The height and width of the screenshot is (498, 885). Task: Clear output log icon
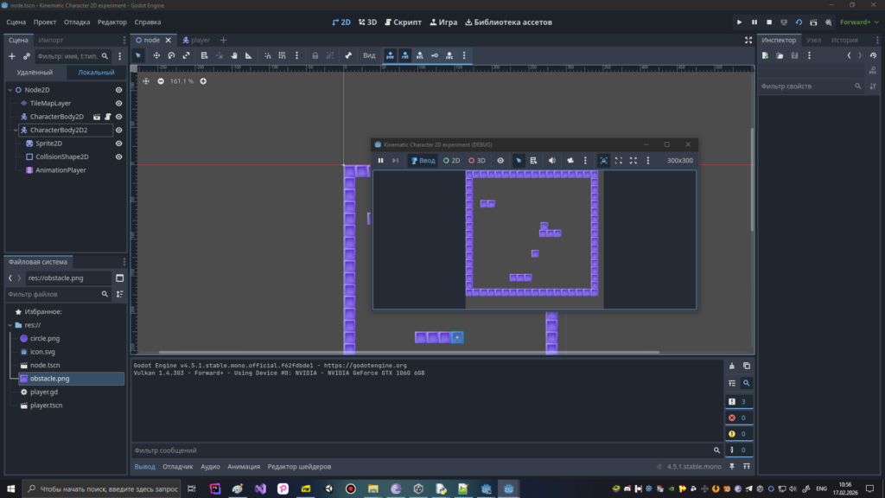[731, 366]
